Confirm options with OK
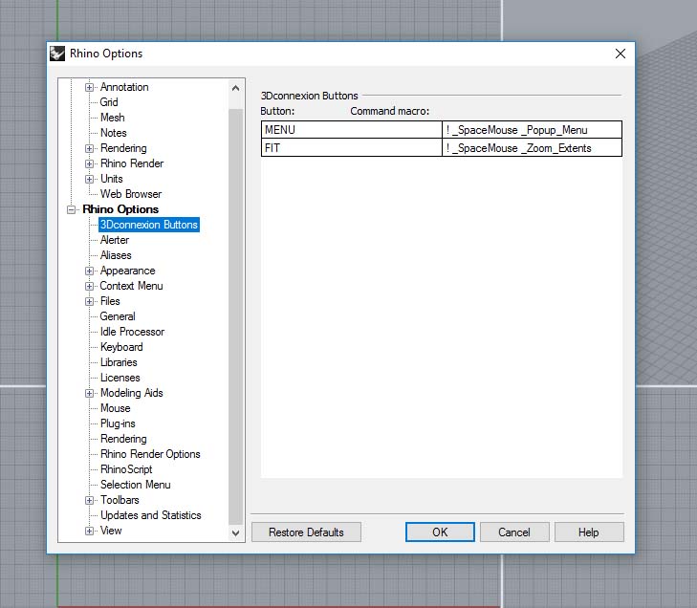Image resolution: width=697 pixels, height=608 pixels. point(440,532)
